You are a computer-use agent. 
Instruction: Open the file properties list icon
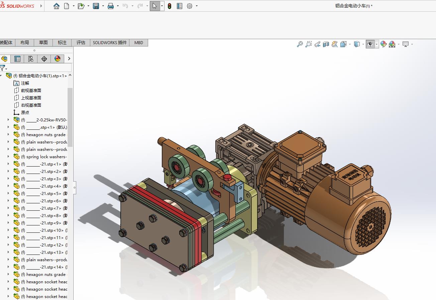(x=180, y=6)
